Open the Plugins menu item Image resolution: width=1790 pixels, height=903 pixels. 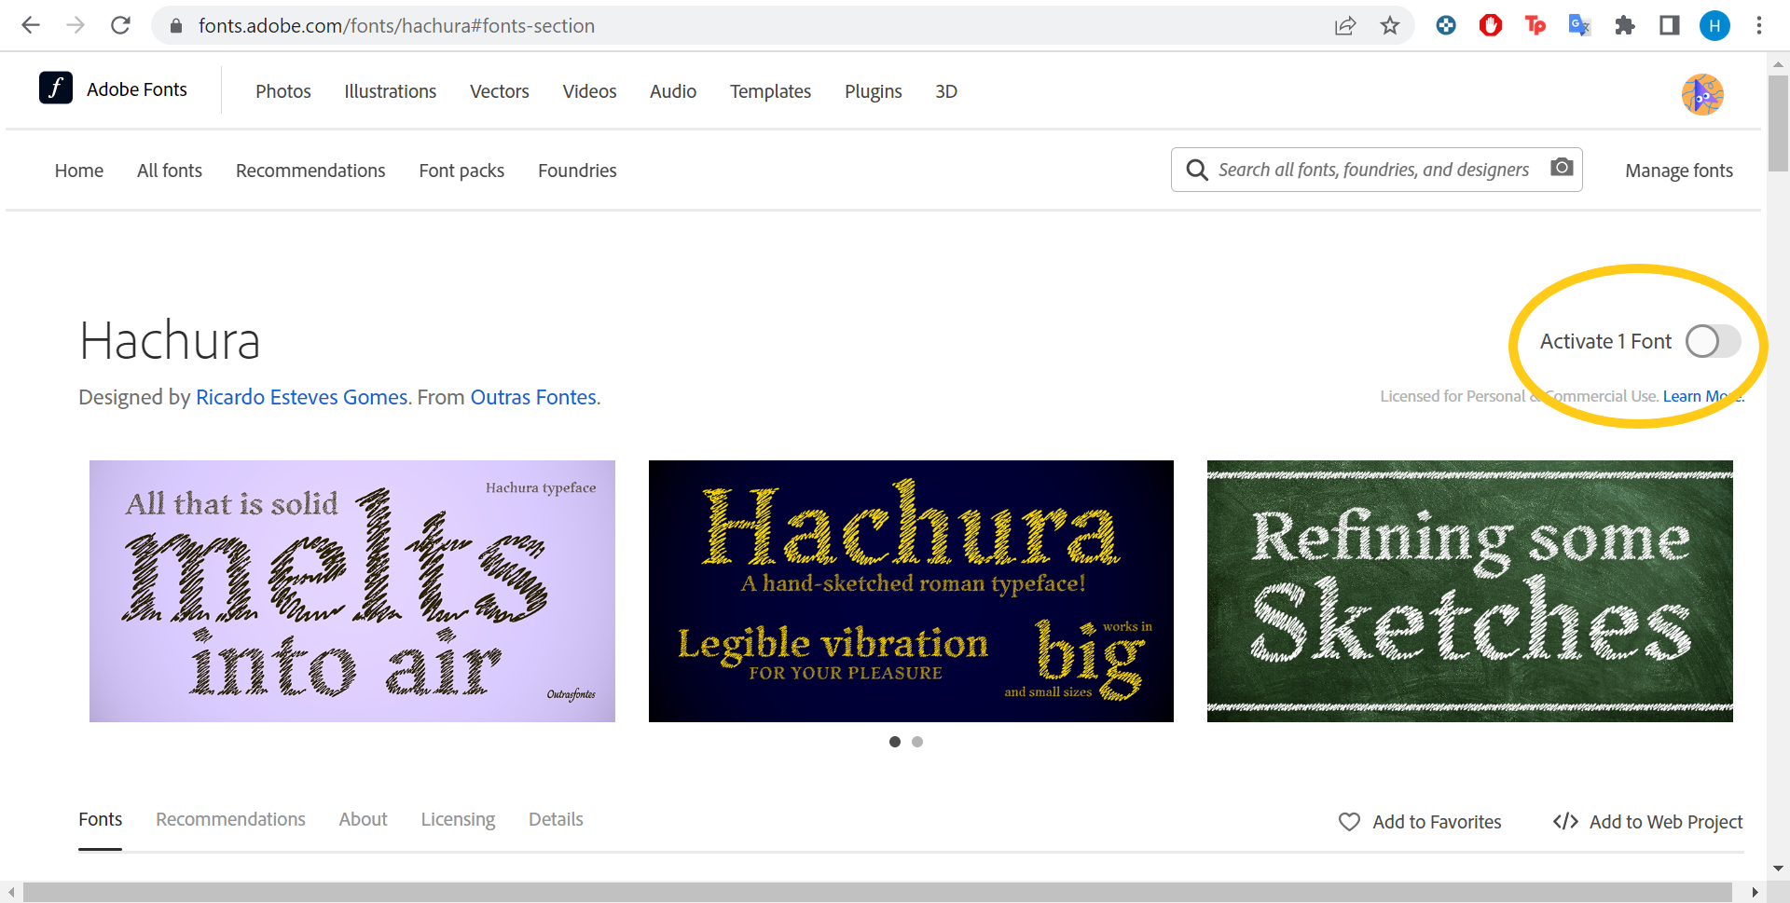[874, 91]
